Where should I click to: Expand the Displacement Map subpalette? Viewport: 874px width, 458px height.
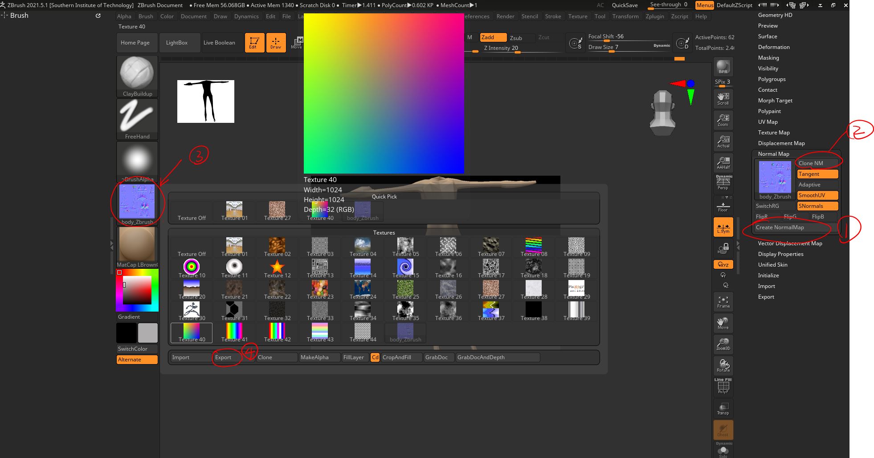tap(781, 143)
